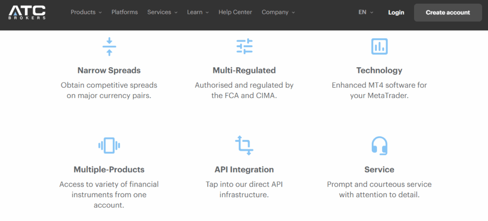
Task: Open the Learn dropdown menu
Action: click(x=198, y=12)
